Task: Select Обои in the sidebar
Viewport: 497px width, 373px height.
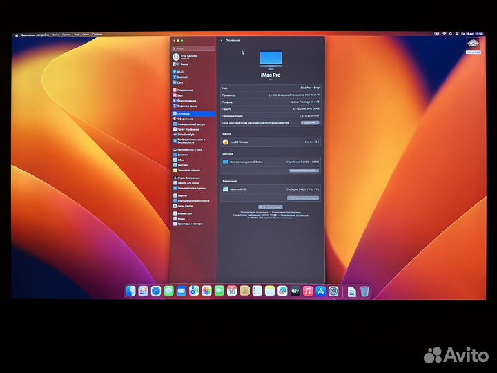Action: [x=179, y=160]
